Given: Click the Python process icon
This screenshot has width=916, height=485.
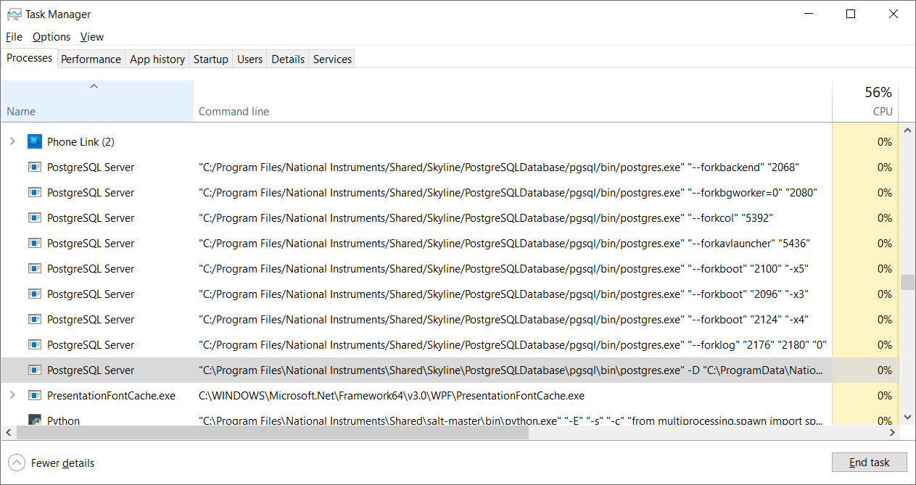Looking at the screenshot, I should tap(35, 420).
